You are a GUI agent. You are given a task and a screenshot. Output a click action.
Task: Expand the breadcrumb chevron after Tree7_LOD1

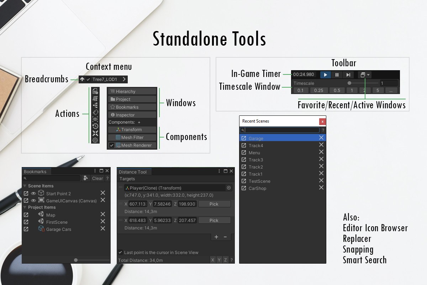(124, 79)
